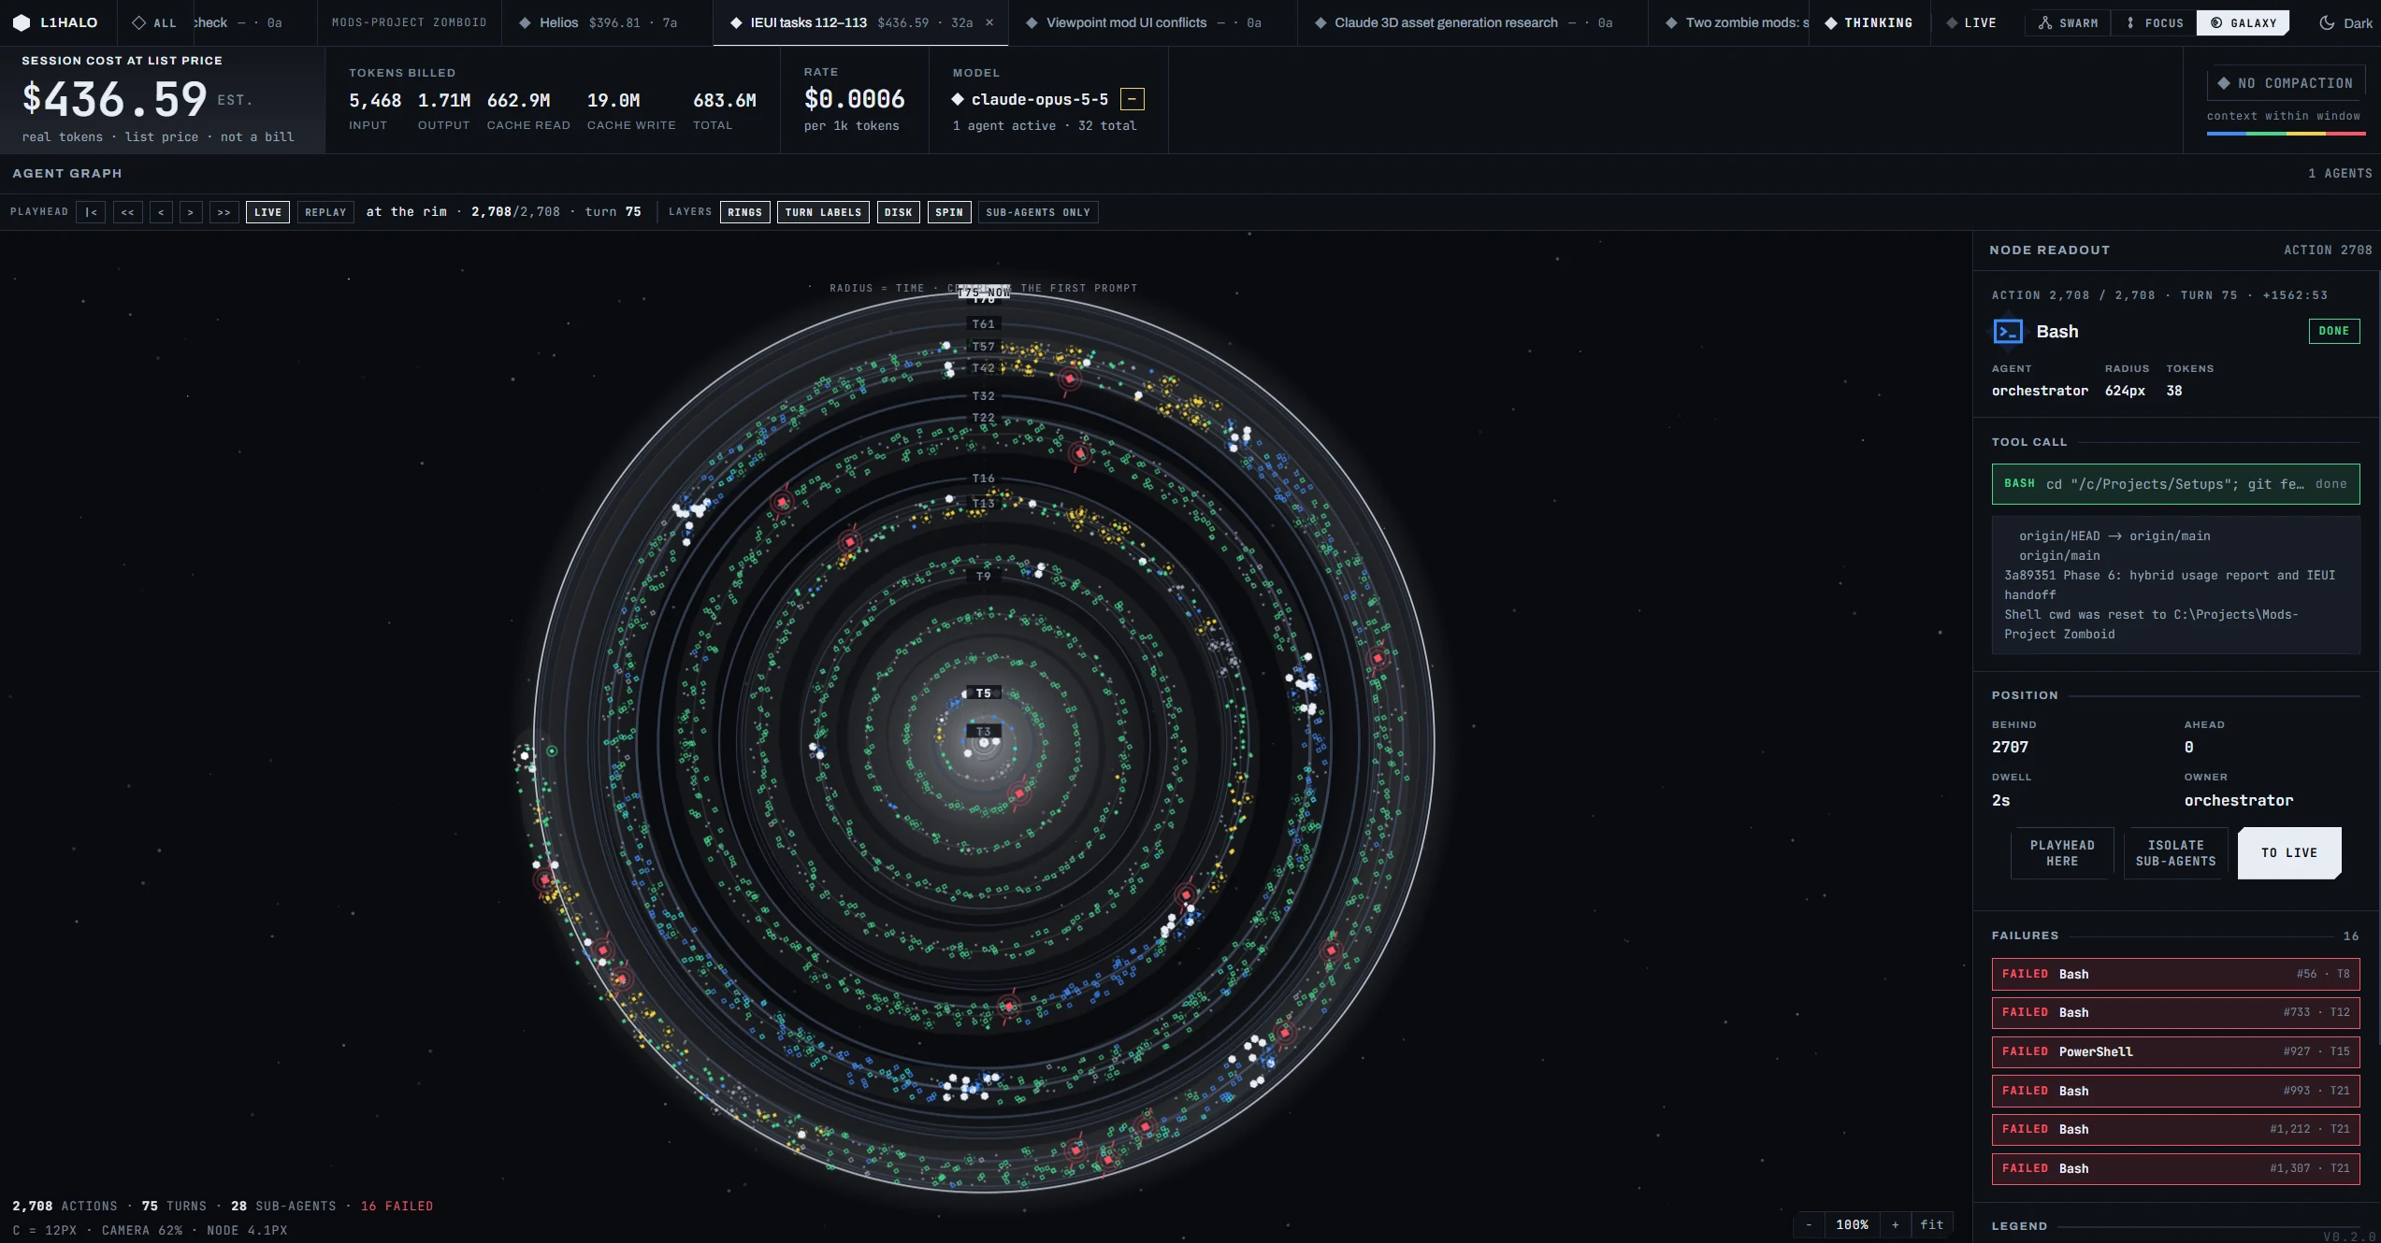Toggle the RINGS layer
Screen dimensions: 2381x1243
click(745, 212)
